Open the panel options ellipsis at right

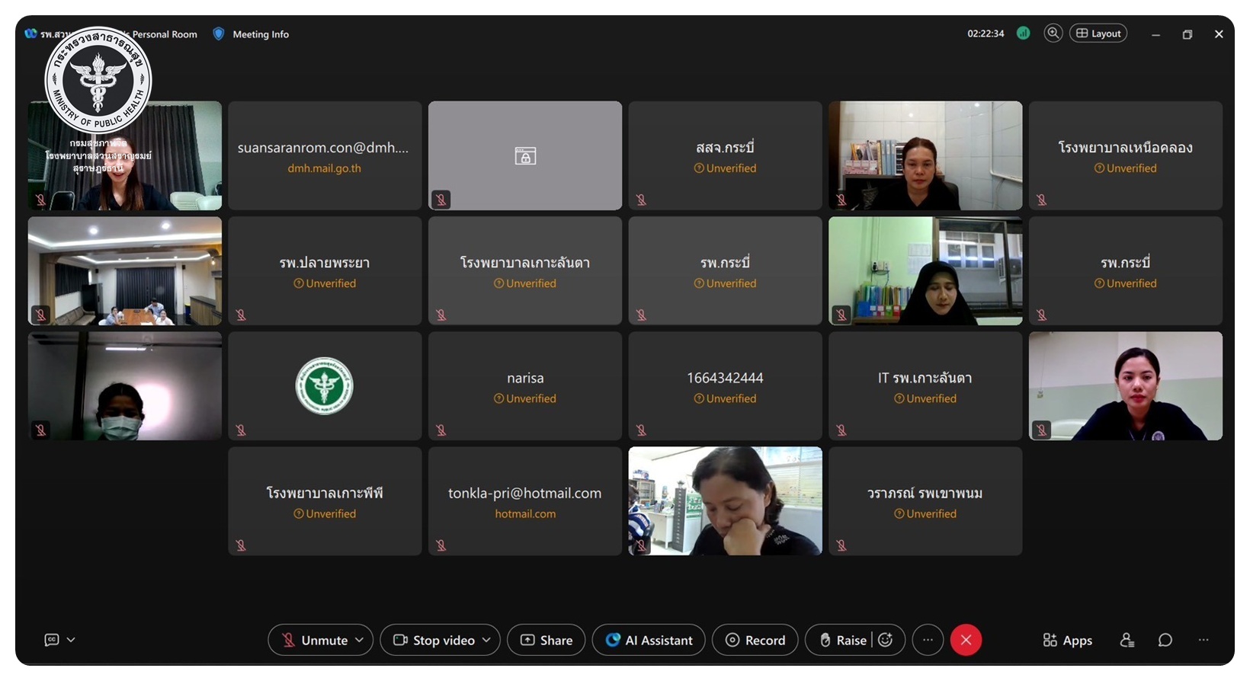[x=1204, y=640]
